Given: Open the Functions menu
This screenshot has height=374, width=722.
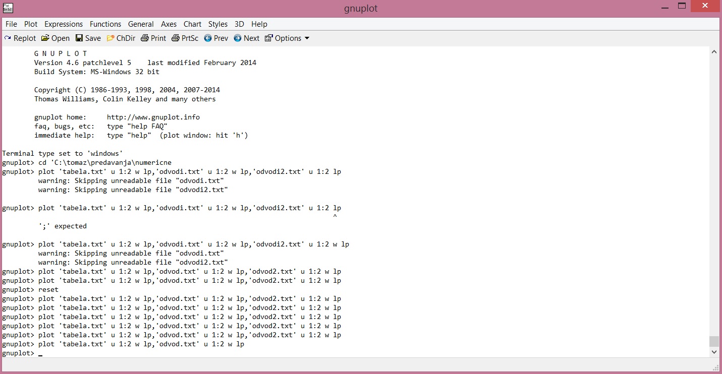Looking at the screenshot, I should click(x=105, y=24).
